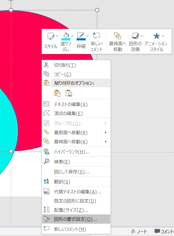Select 既定の図形に設定(D) entry
The image size is (174, 236).
click(x=76, y=201)
